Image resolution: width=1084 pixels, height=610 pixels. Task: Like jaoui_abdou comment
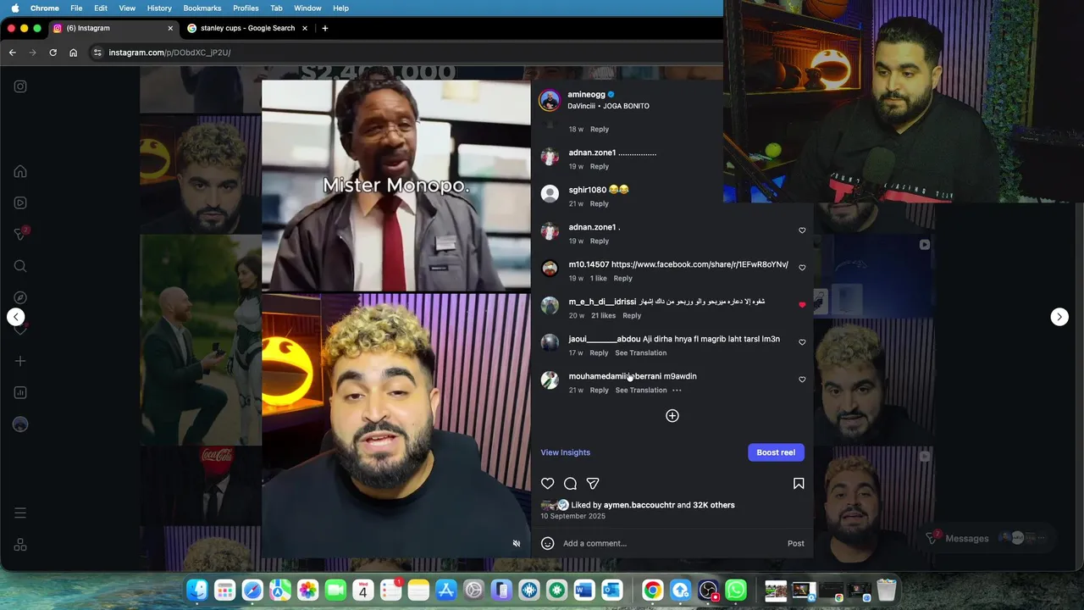pyautogui.click(x=802, y=342)
